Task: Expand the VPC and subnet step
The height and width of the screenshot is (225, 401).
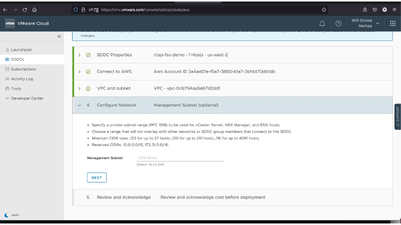Action: click(80, 88)
